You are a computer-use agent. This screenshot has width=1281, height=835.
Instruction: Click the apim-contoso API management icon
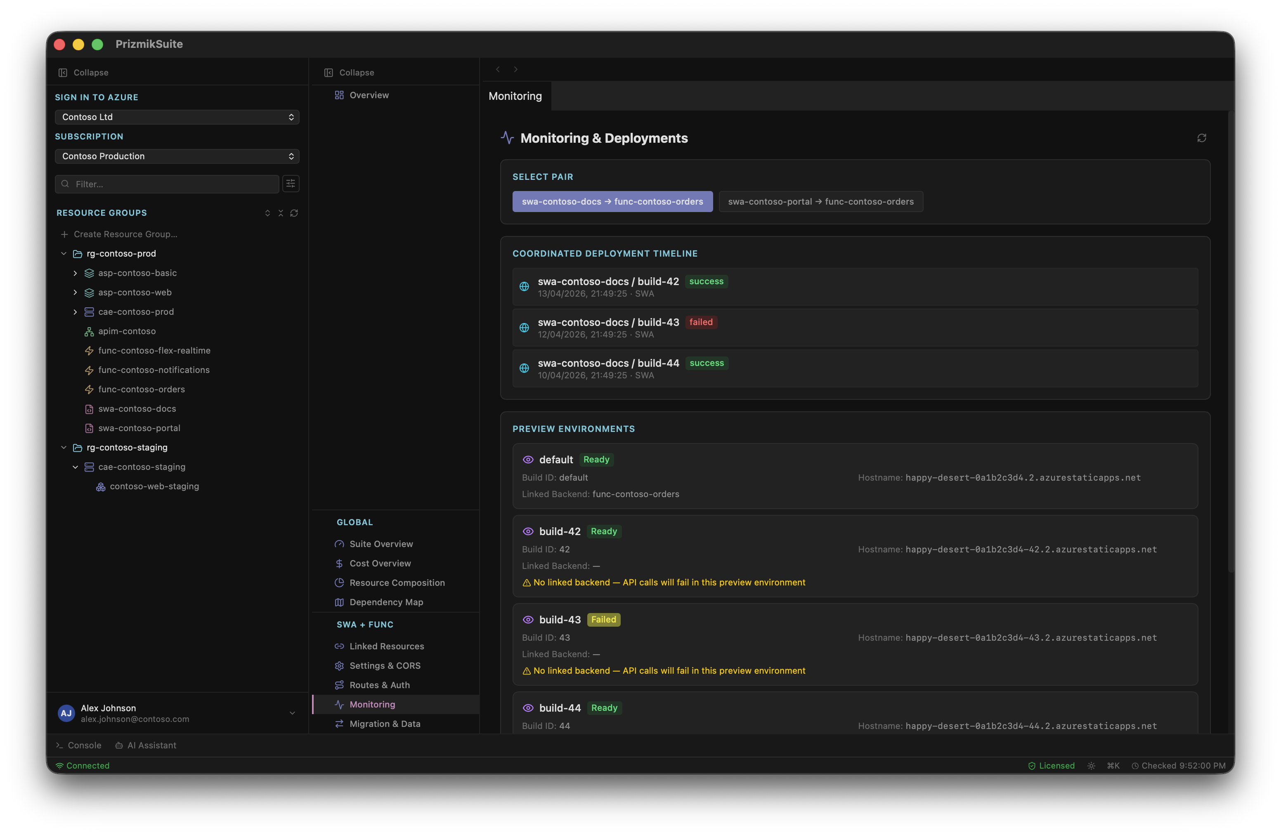click(x=89, y=331)
